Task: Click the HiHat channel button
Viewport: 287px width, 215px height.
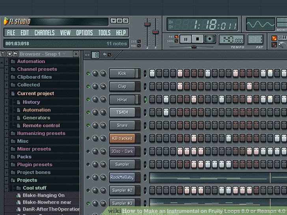Action: [122, 100]
